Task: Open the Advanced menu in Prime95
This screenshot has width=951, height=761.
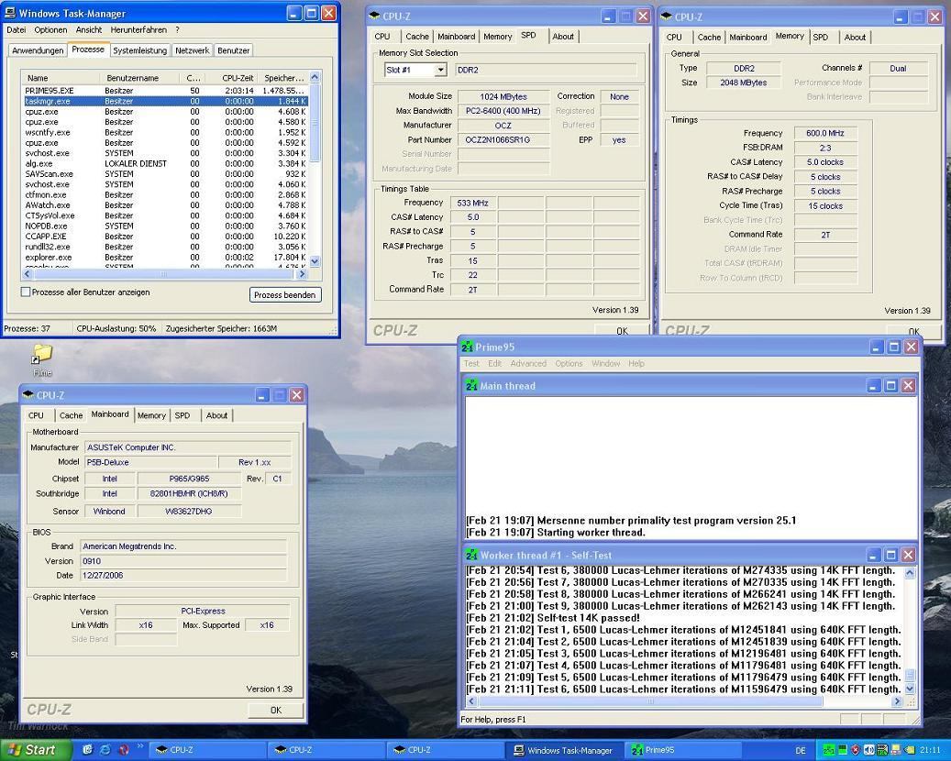Action: coord(528,364)
